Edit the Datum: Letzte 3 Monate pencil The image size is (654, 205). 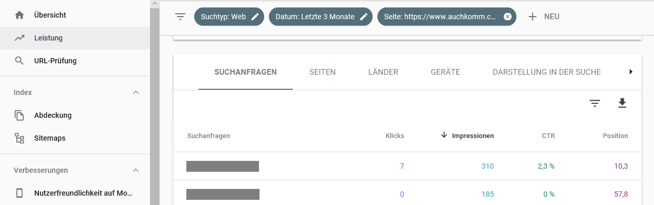pos(364,17)
